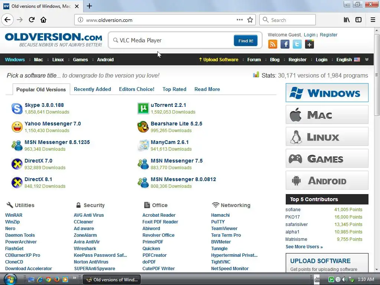Launch Internet Explorer from the taskbar
Screen dimensions: 380x285
click(x=40, y=279)
